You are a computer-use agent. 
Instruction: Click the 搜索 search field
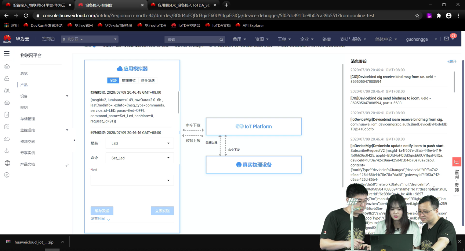point(195,40)
